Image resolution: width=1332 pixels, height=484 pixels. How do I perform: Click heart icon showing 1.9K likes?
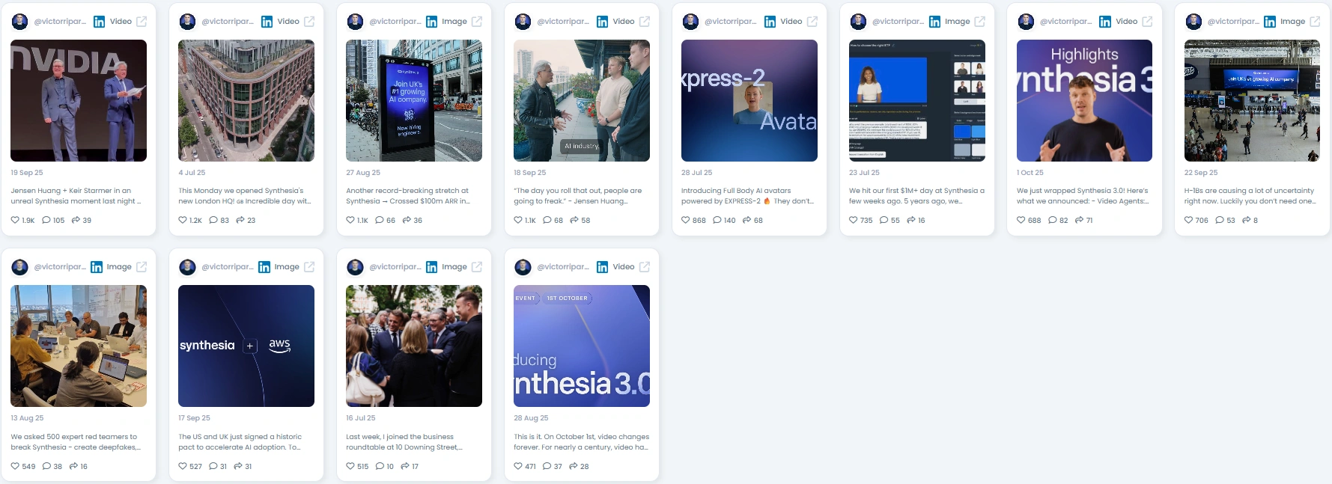click(x=15, y=220)
